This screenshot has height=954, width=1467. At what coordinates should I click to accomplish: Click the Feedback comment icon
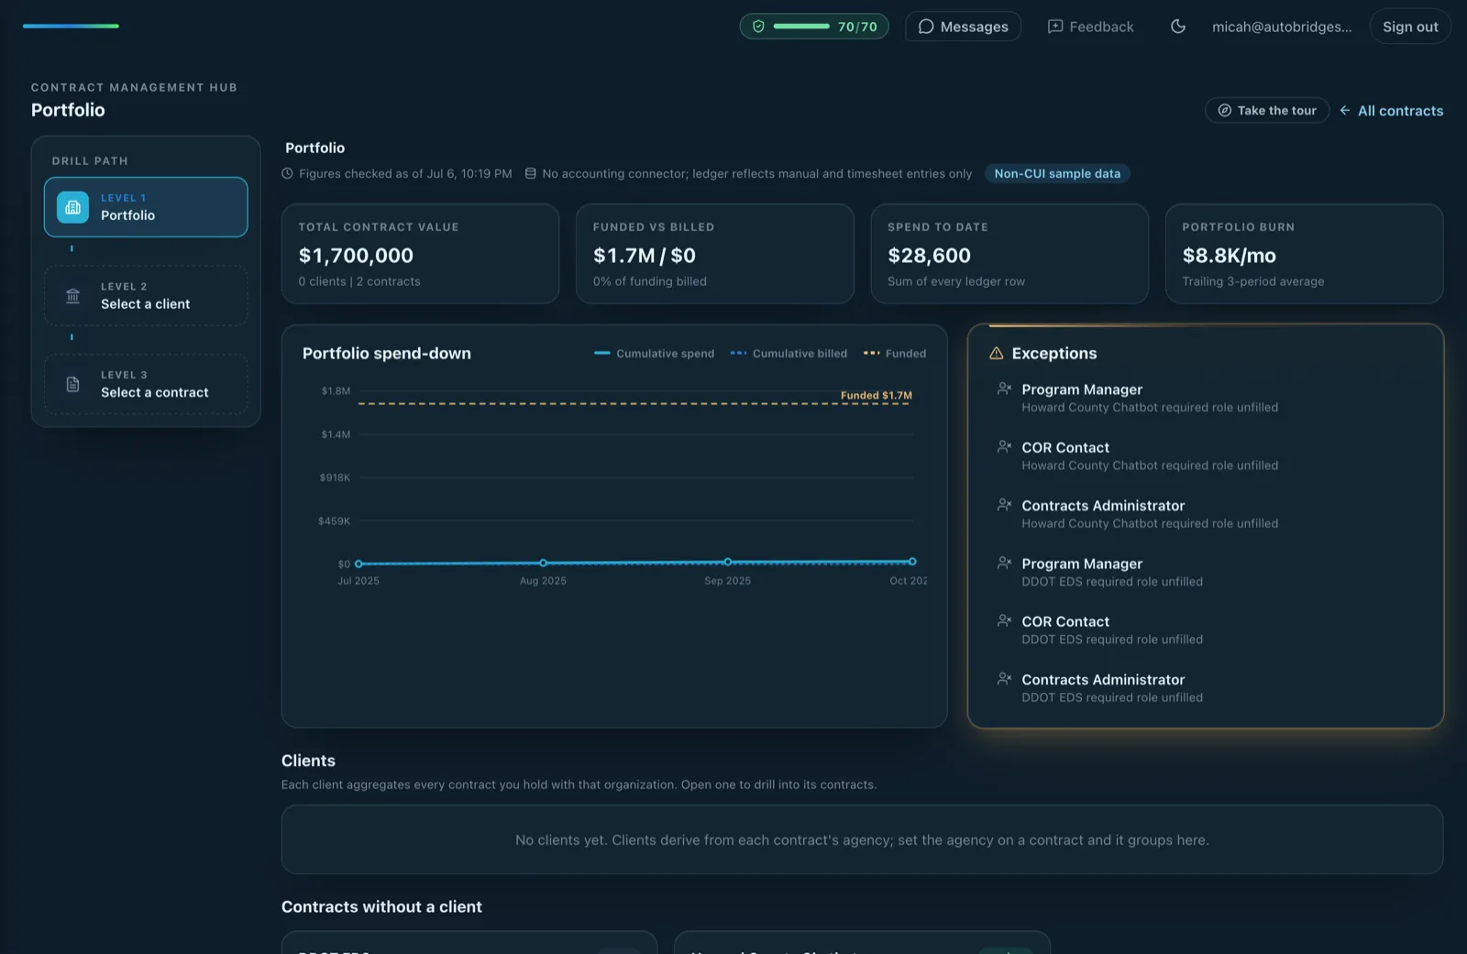(1055, 27)
